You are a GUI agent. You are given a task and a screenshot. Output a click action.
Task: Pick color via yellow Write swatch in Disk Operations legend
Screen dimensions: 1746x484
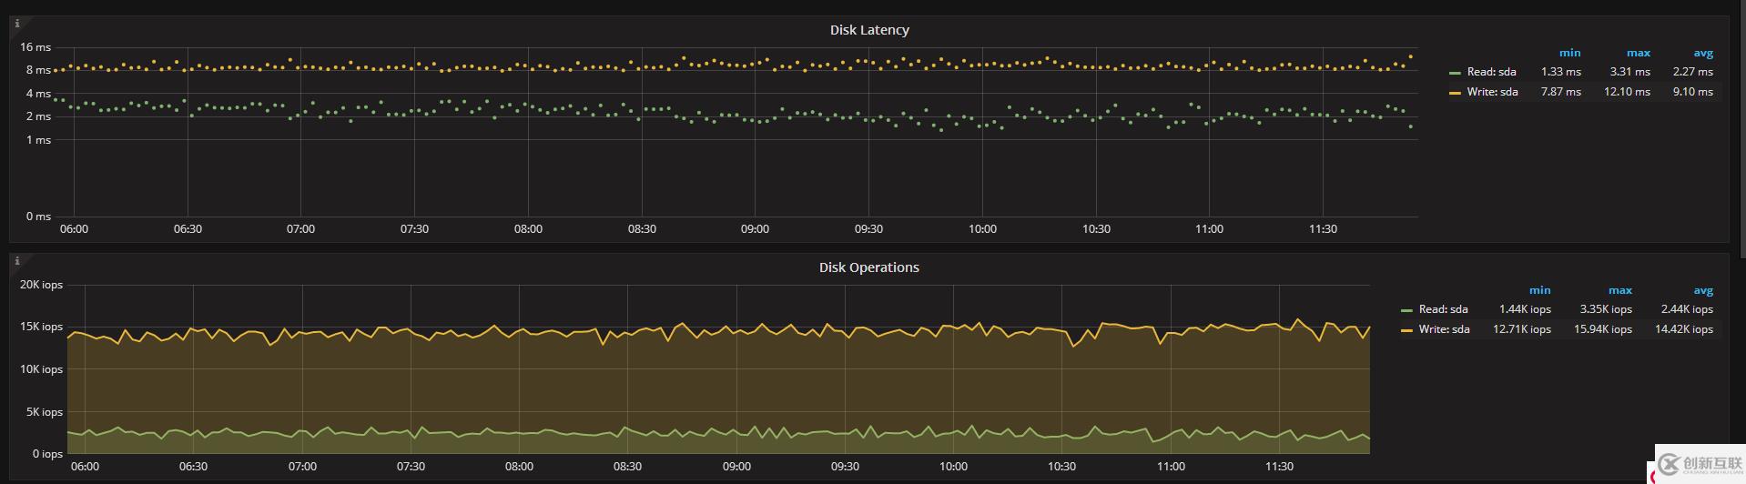tap(1406, 330)
